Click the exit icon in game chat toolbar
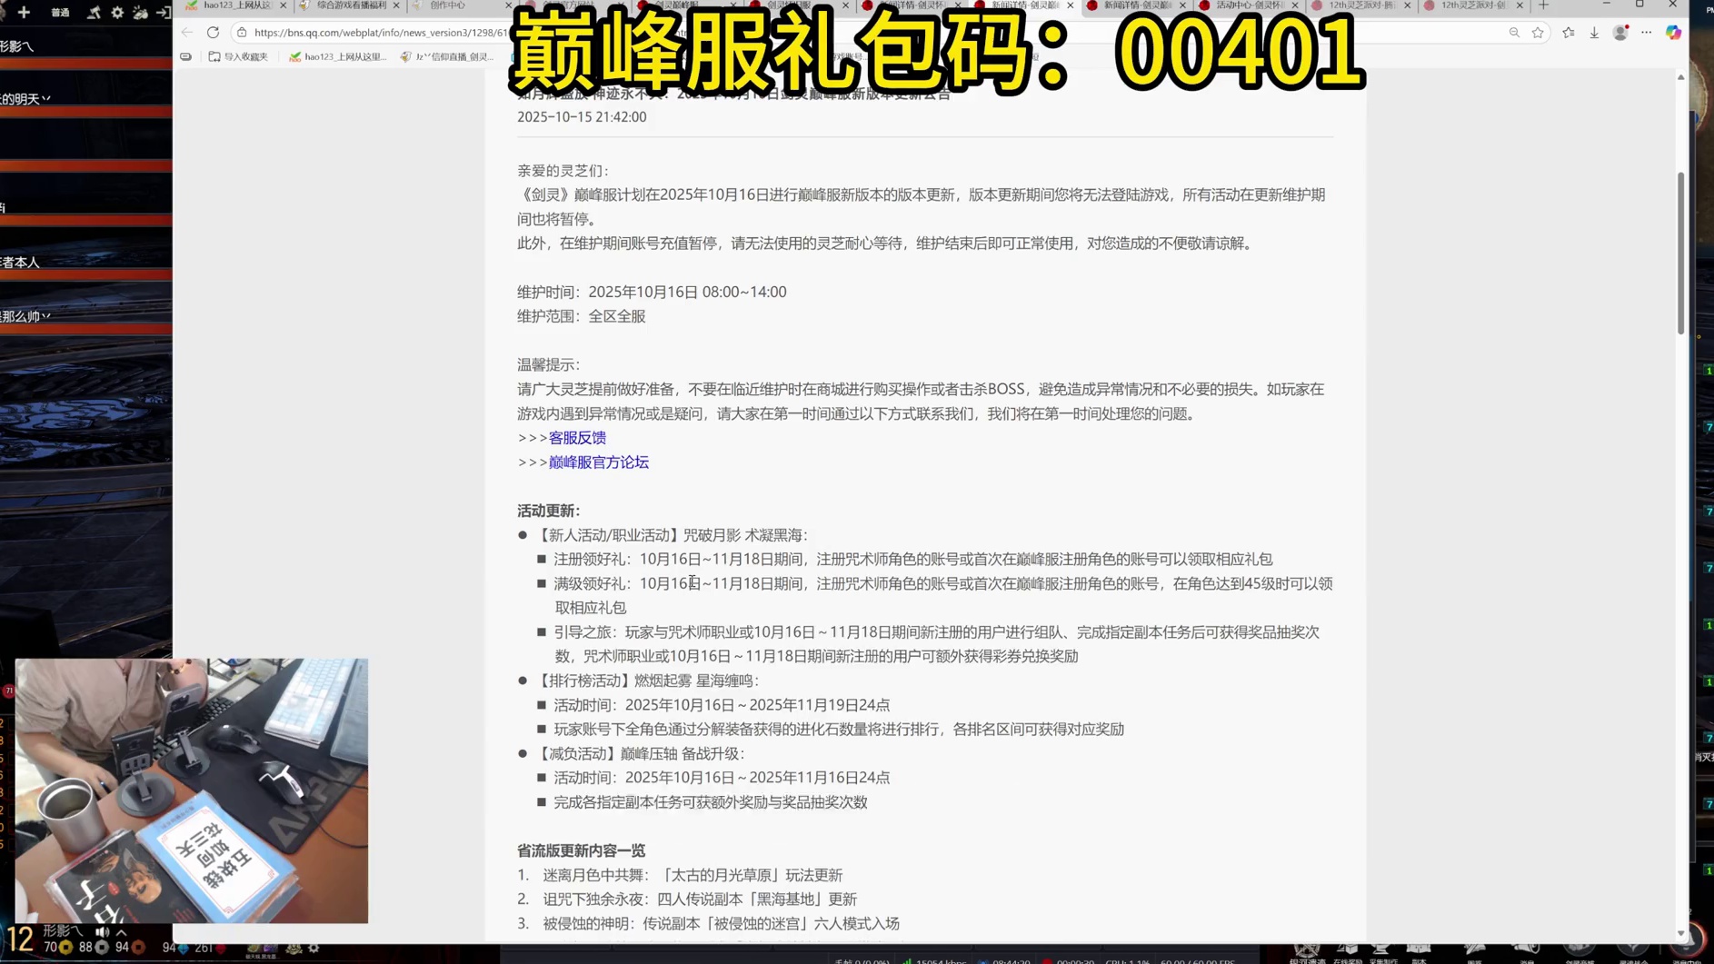 point(164,13)
